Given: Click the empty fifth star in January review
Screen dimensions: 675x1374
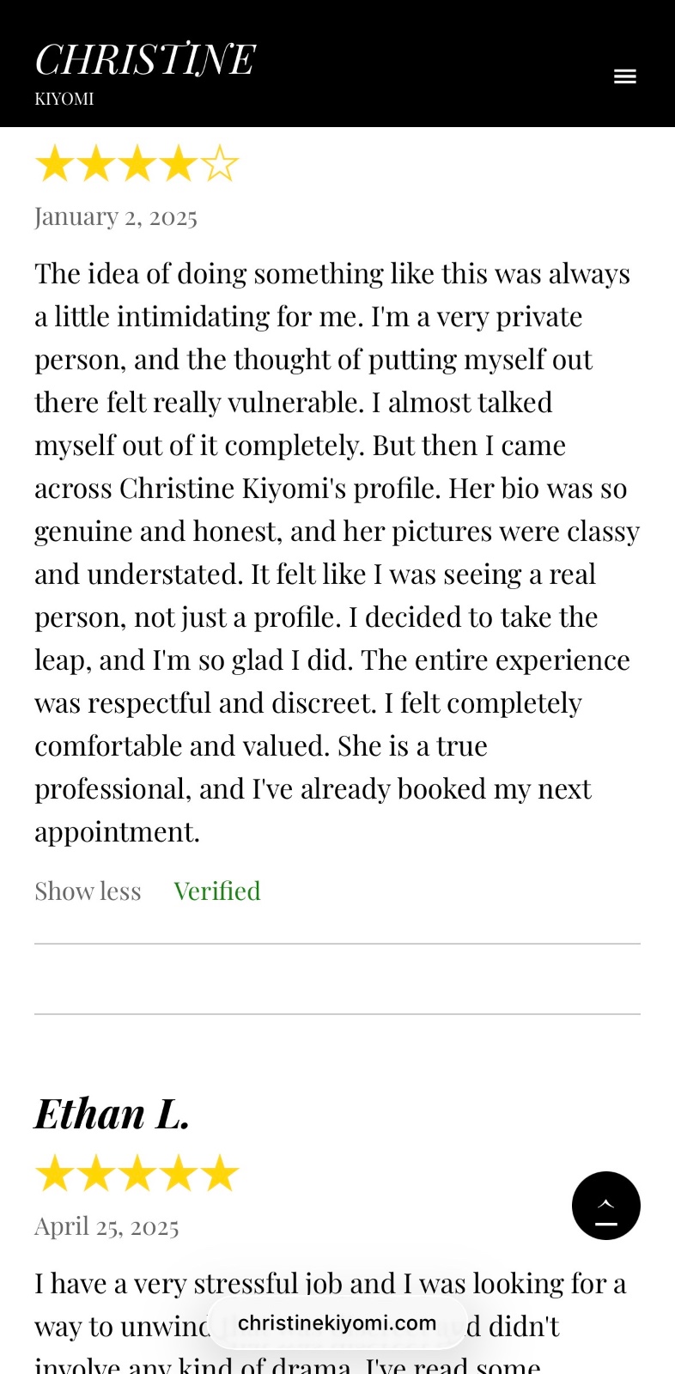Looking at the screenshot, I should [x=220, y=163].
